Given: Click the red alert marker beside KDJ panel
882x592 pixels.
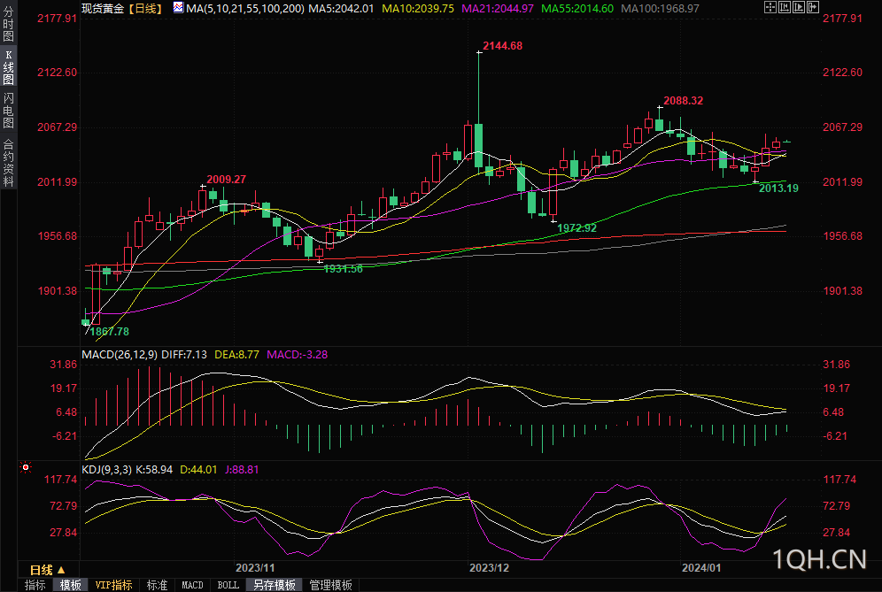Looking at the screenshot, I should tap(26, 467).
